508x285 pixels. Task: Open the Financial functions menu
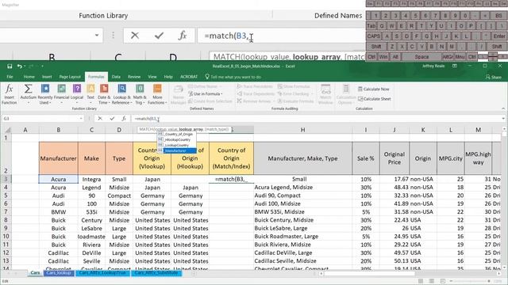pyautogui.click(x=61, y=94)
